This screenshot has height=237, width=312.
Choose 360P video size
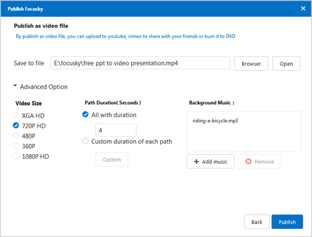[x=16, y=146]
